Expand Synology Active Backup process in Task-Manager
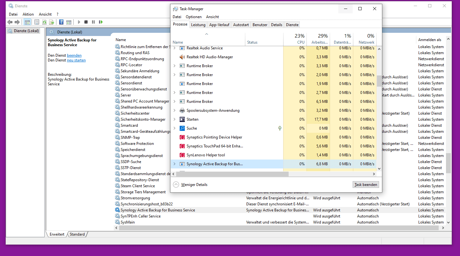This screenshot has width=460, height=256. click(x=174, y=164)
